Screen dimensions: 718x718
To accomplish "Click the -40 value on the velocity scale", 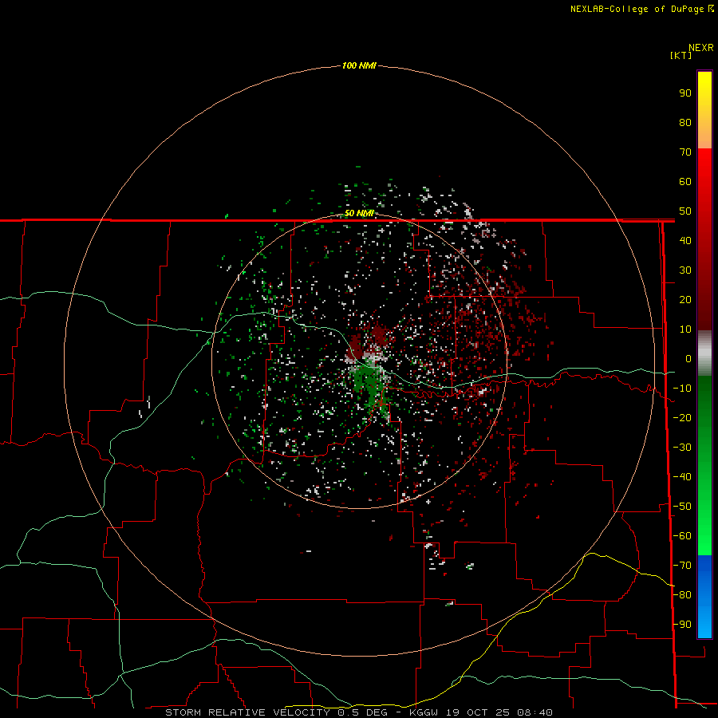I will (x=682, y=477).
